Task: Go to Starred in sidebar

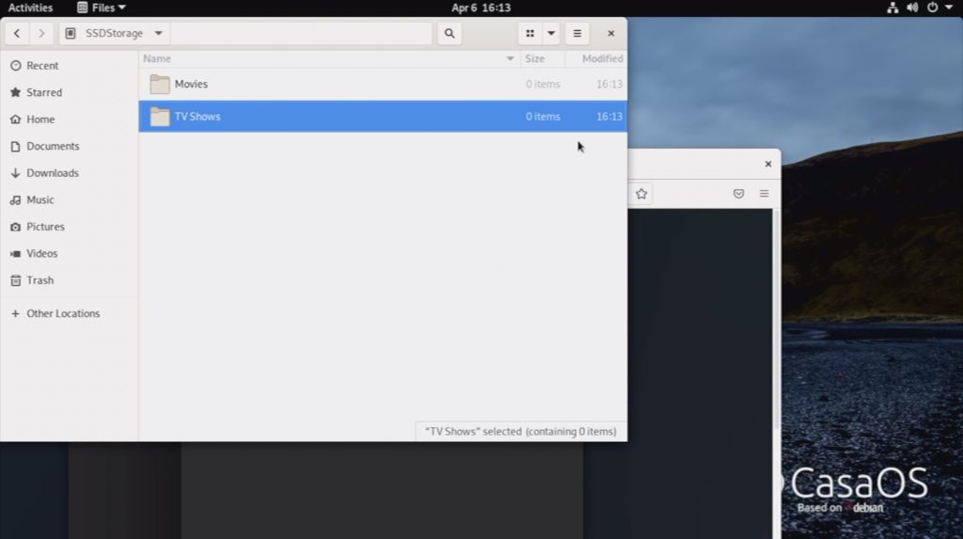Action: pos(44,93)
